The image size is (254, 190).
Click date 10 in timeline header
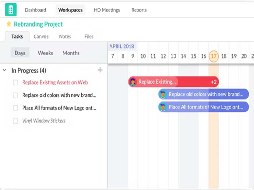point(143,56)
